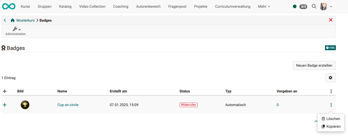Click the Cup on circle trophy image
Screen dimensions: 348x138
[x=25, y=105]
